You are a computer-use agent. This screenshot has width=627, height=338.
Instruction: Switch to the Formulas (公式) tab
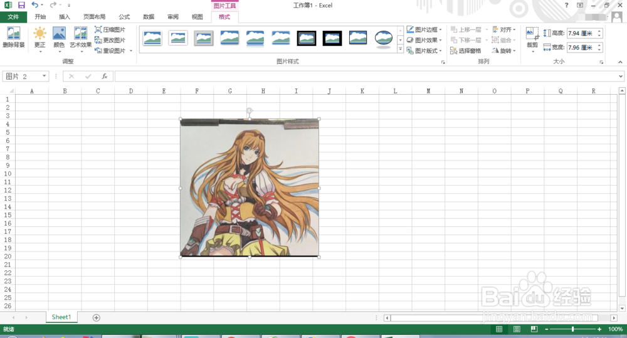click(124, 17)
